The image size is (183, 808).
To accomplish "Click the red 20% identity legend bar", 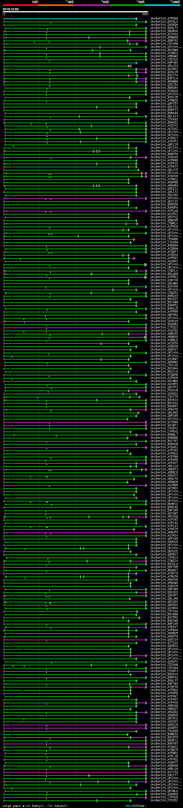I will coord(20,5).
